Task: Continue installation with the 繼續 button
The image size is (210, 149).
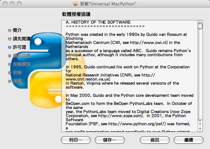Action: [189, 140]
